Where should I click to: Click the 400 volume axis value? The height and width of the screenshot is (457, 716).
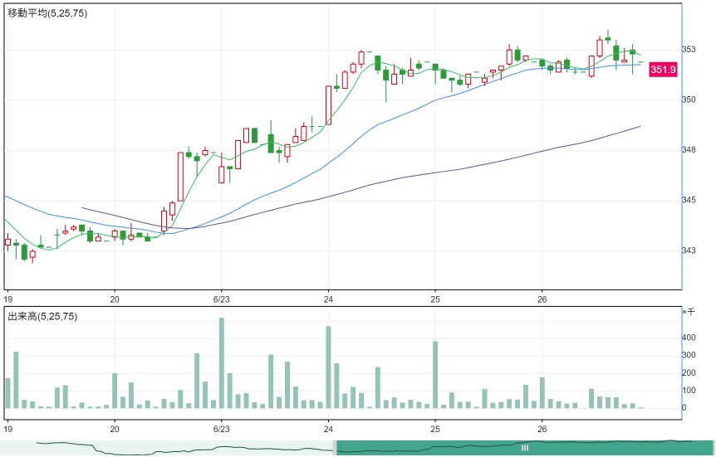689,338
